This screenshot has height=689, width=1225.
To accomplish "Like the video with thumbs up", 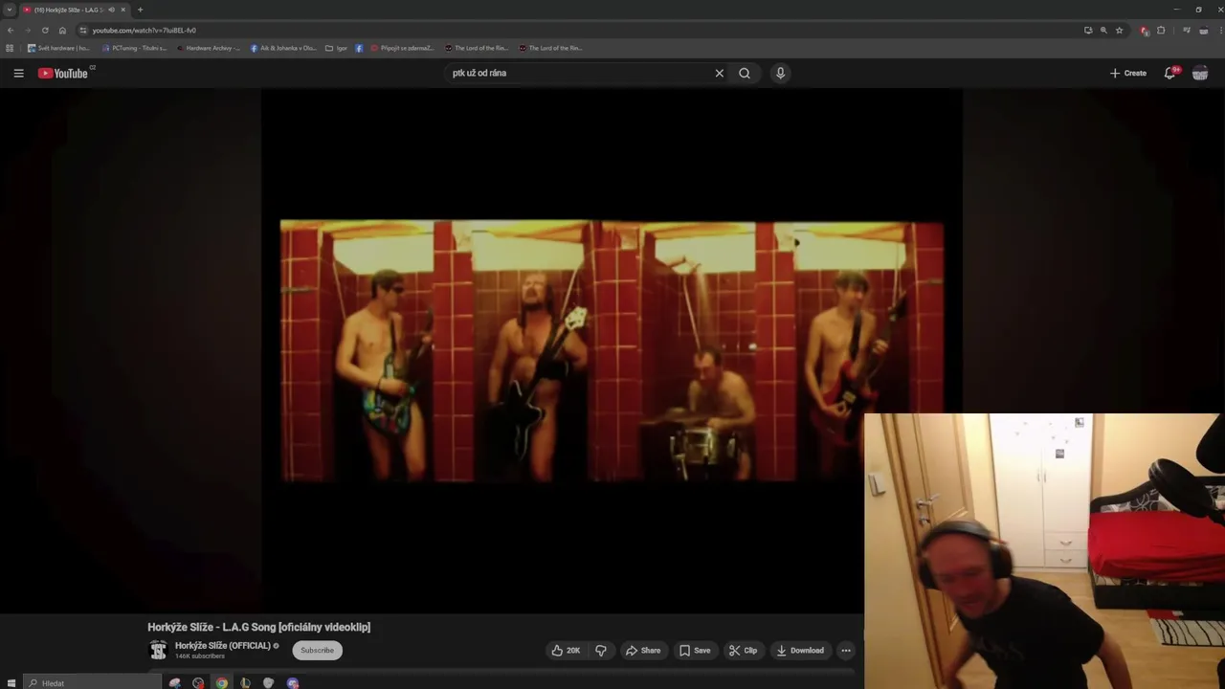I will [x=565, y=651].
